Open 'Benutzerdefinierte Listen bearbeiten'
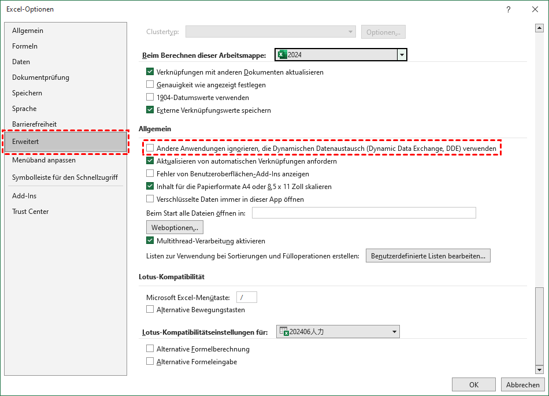This screenshot has height=396, width=549. click(x=428, y=256)
